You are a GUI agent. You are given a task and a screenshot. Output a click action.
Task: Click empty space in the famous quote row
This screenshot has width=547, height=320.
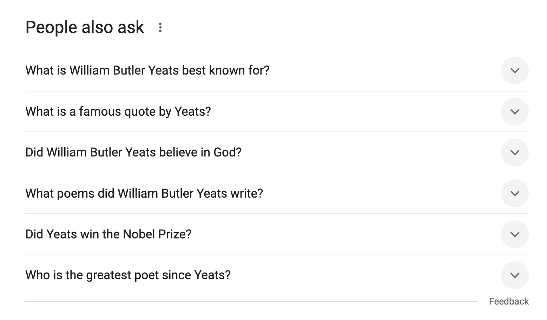351,112
